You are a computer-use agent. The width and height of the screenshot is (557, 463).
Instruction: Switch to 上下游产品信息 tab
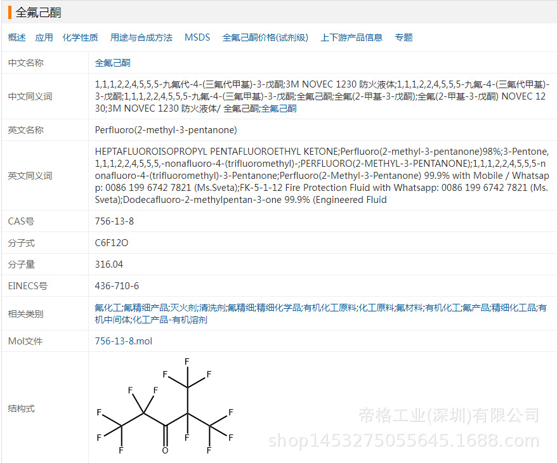tap(351, 37)
